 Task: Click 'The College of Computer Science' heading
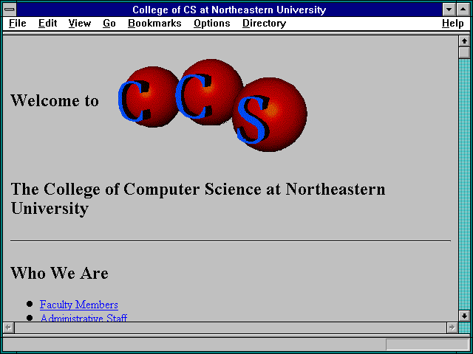[x=198, y=198]
